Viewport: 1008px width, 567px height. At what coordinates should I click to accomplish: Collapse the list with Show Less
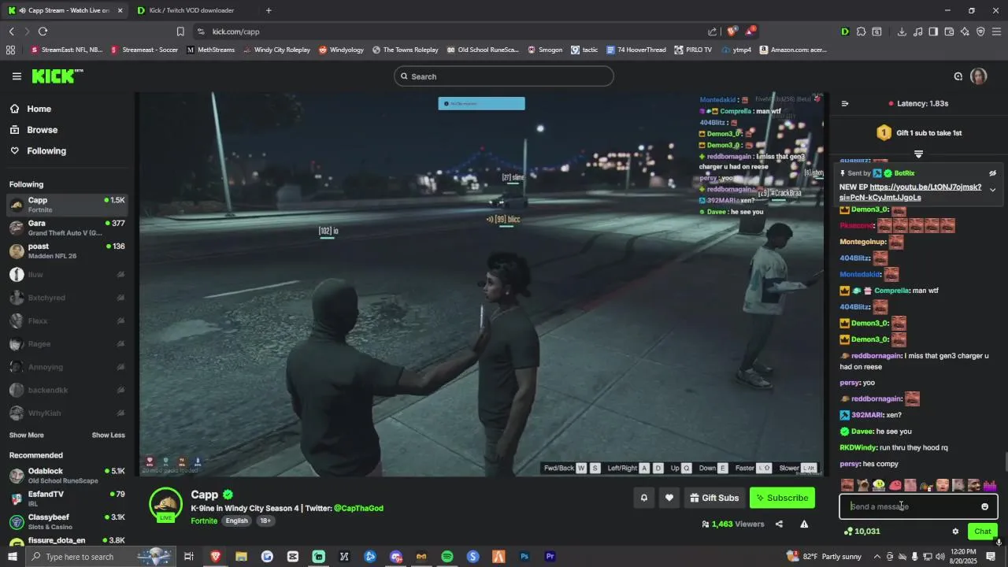pyautogui.click(x=108, y=435)
